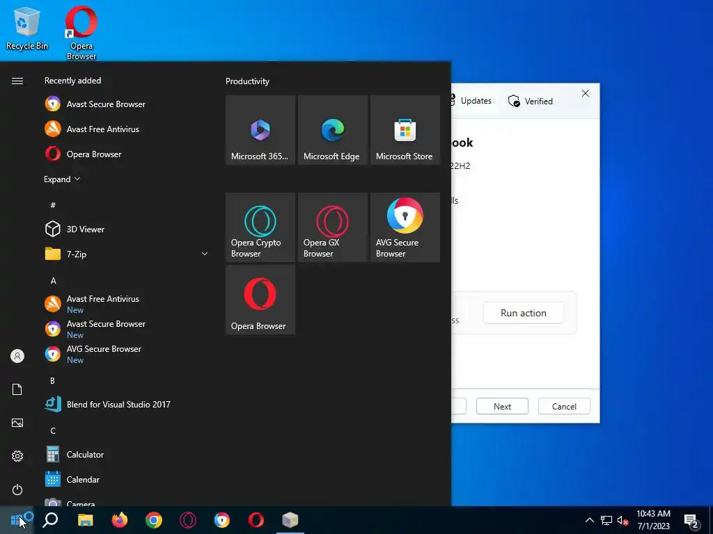Open the Microsoft 365 tile
This screenshot has width=713, height=534.
pos(260,130)
